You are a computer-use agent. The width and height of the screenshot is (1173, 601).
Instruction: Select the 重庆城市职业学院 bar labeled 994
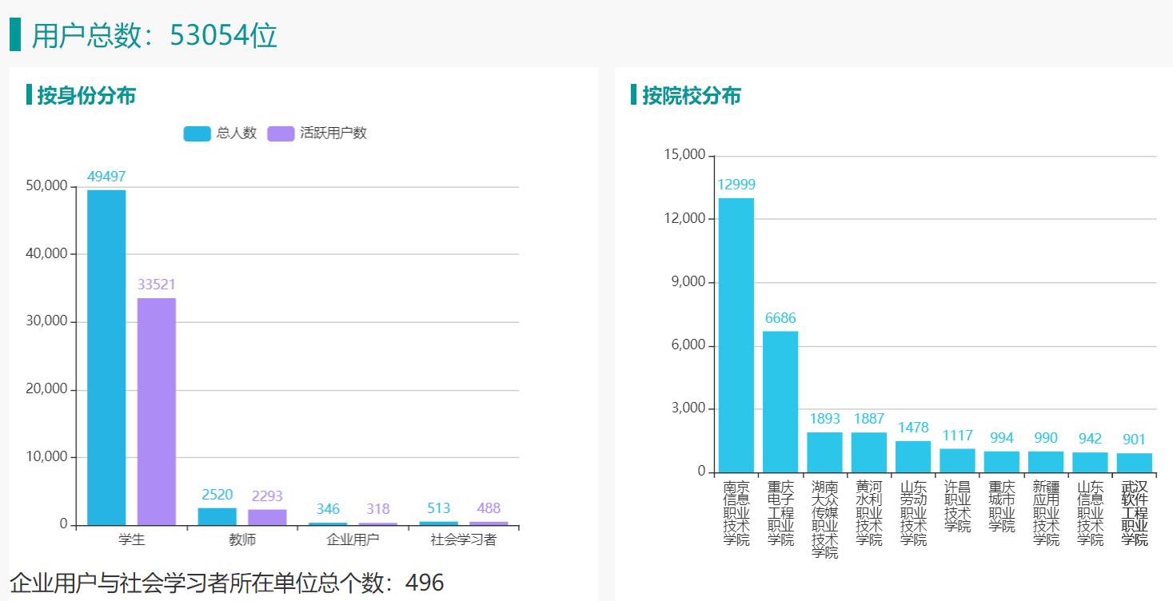tap(1002, 462)
